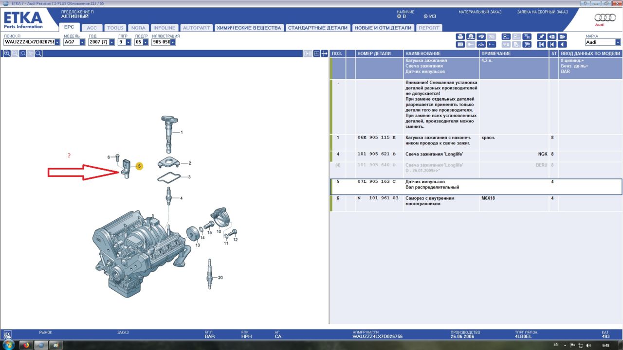
Task: Click the taskbar clock showing 9:48
Action: tap(605, 345)
